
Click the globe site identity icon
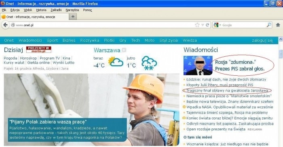point(13,25)
